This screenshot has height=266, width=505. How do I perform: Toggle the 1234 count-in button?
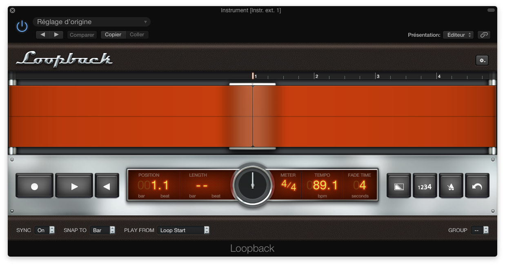(x=425, y=186)
